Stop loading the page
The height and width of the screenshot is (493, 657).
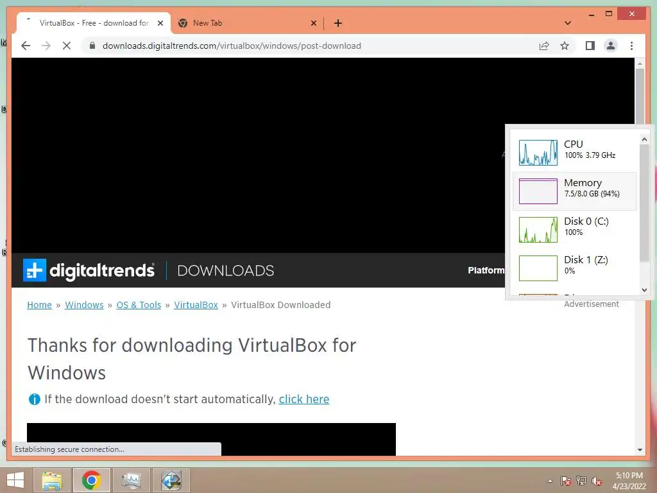(x=67, y=46)
